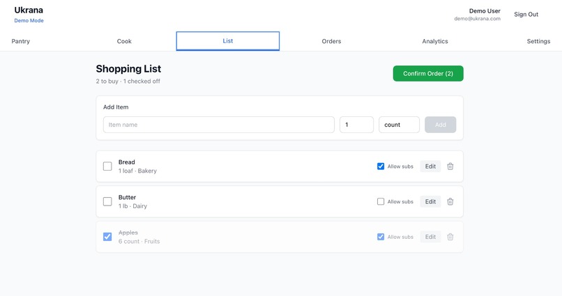
Task: Click the '2 to buy · 1 checked off' text
Action: pos(128,81)
